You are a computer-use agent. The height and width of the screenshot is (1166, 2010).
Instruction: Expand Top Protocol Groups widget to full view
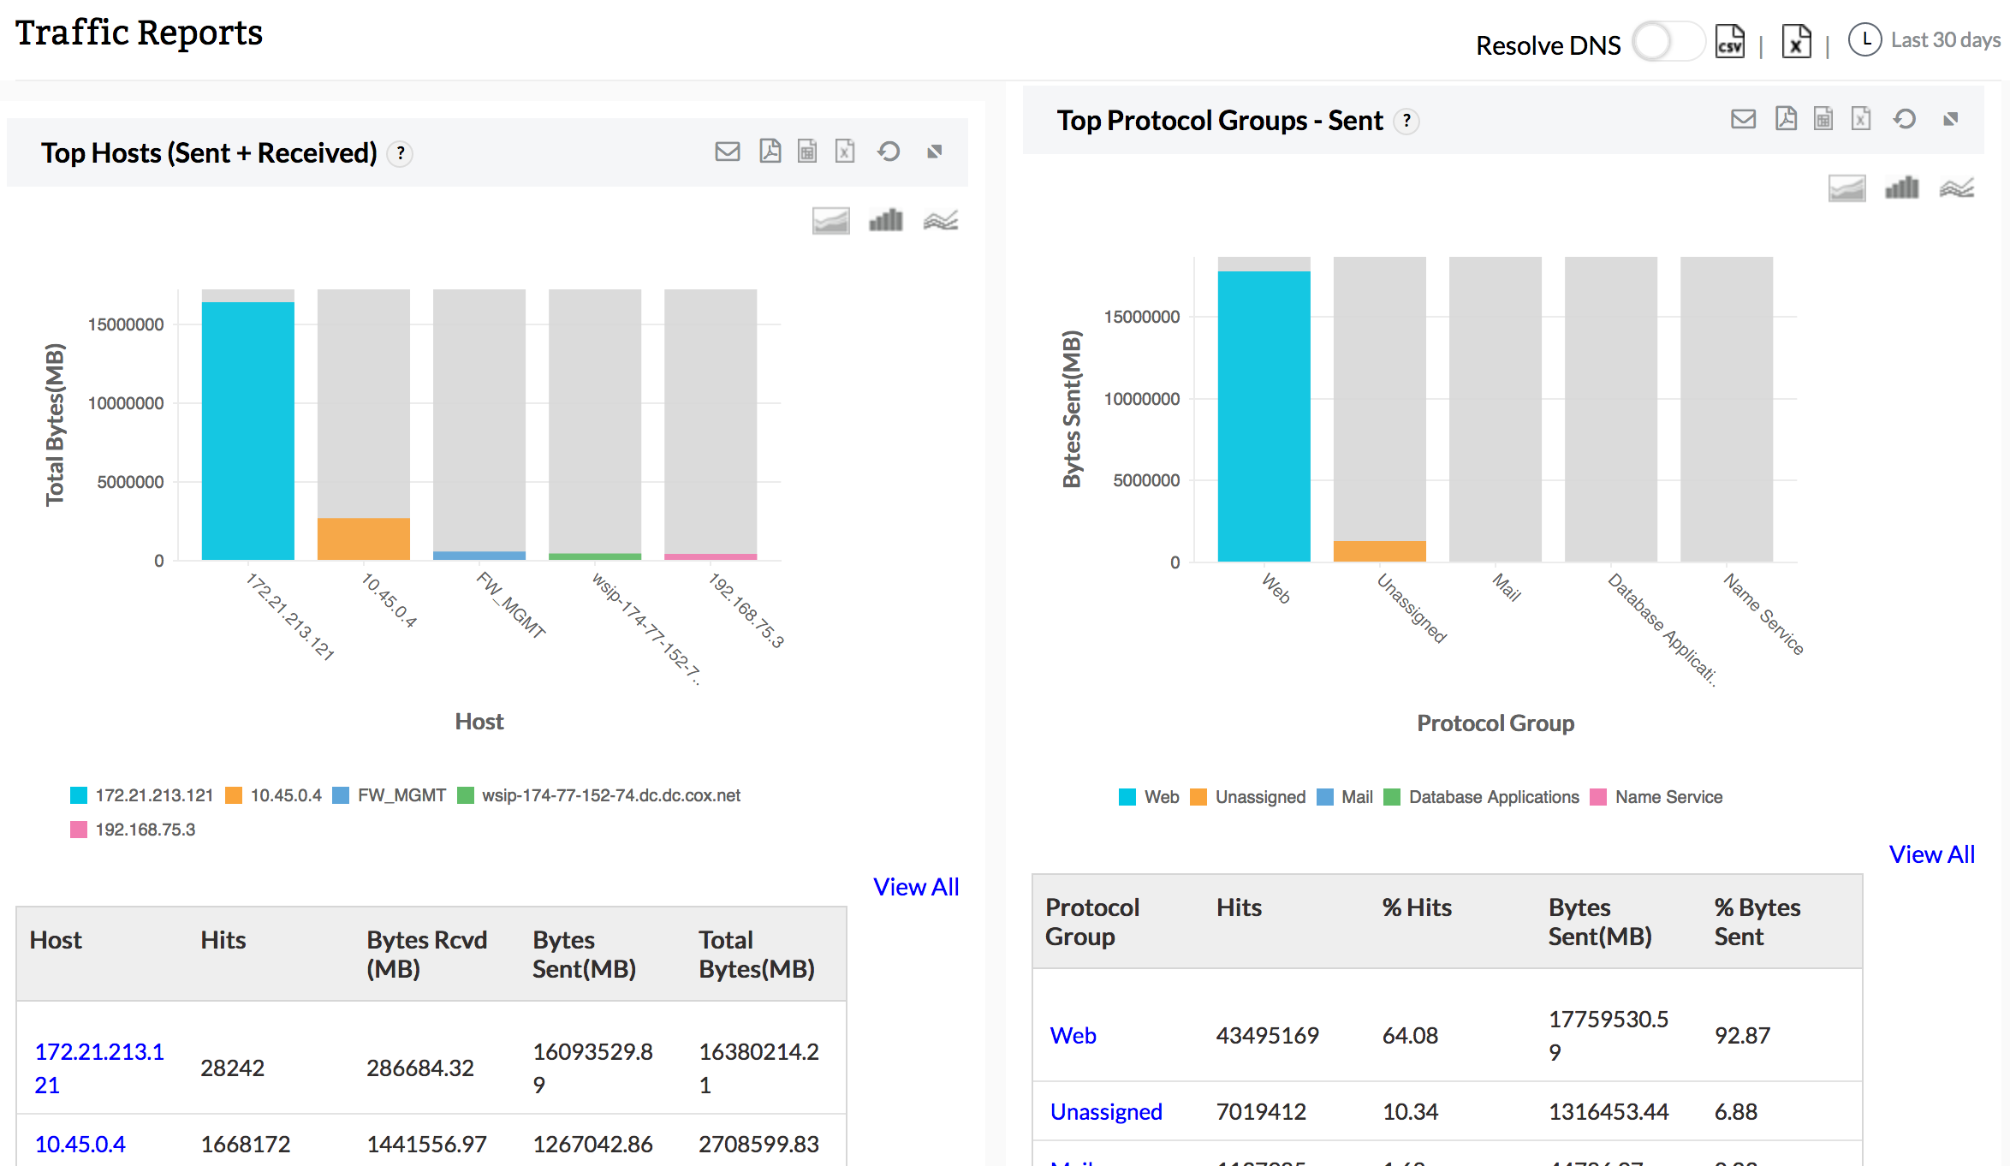pyautogui.click(x=1950, y=119)
